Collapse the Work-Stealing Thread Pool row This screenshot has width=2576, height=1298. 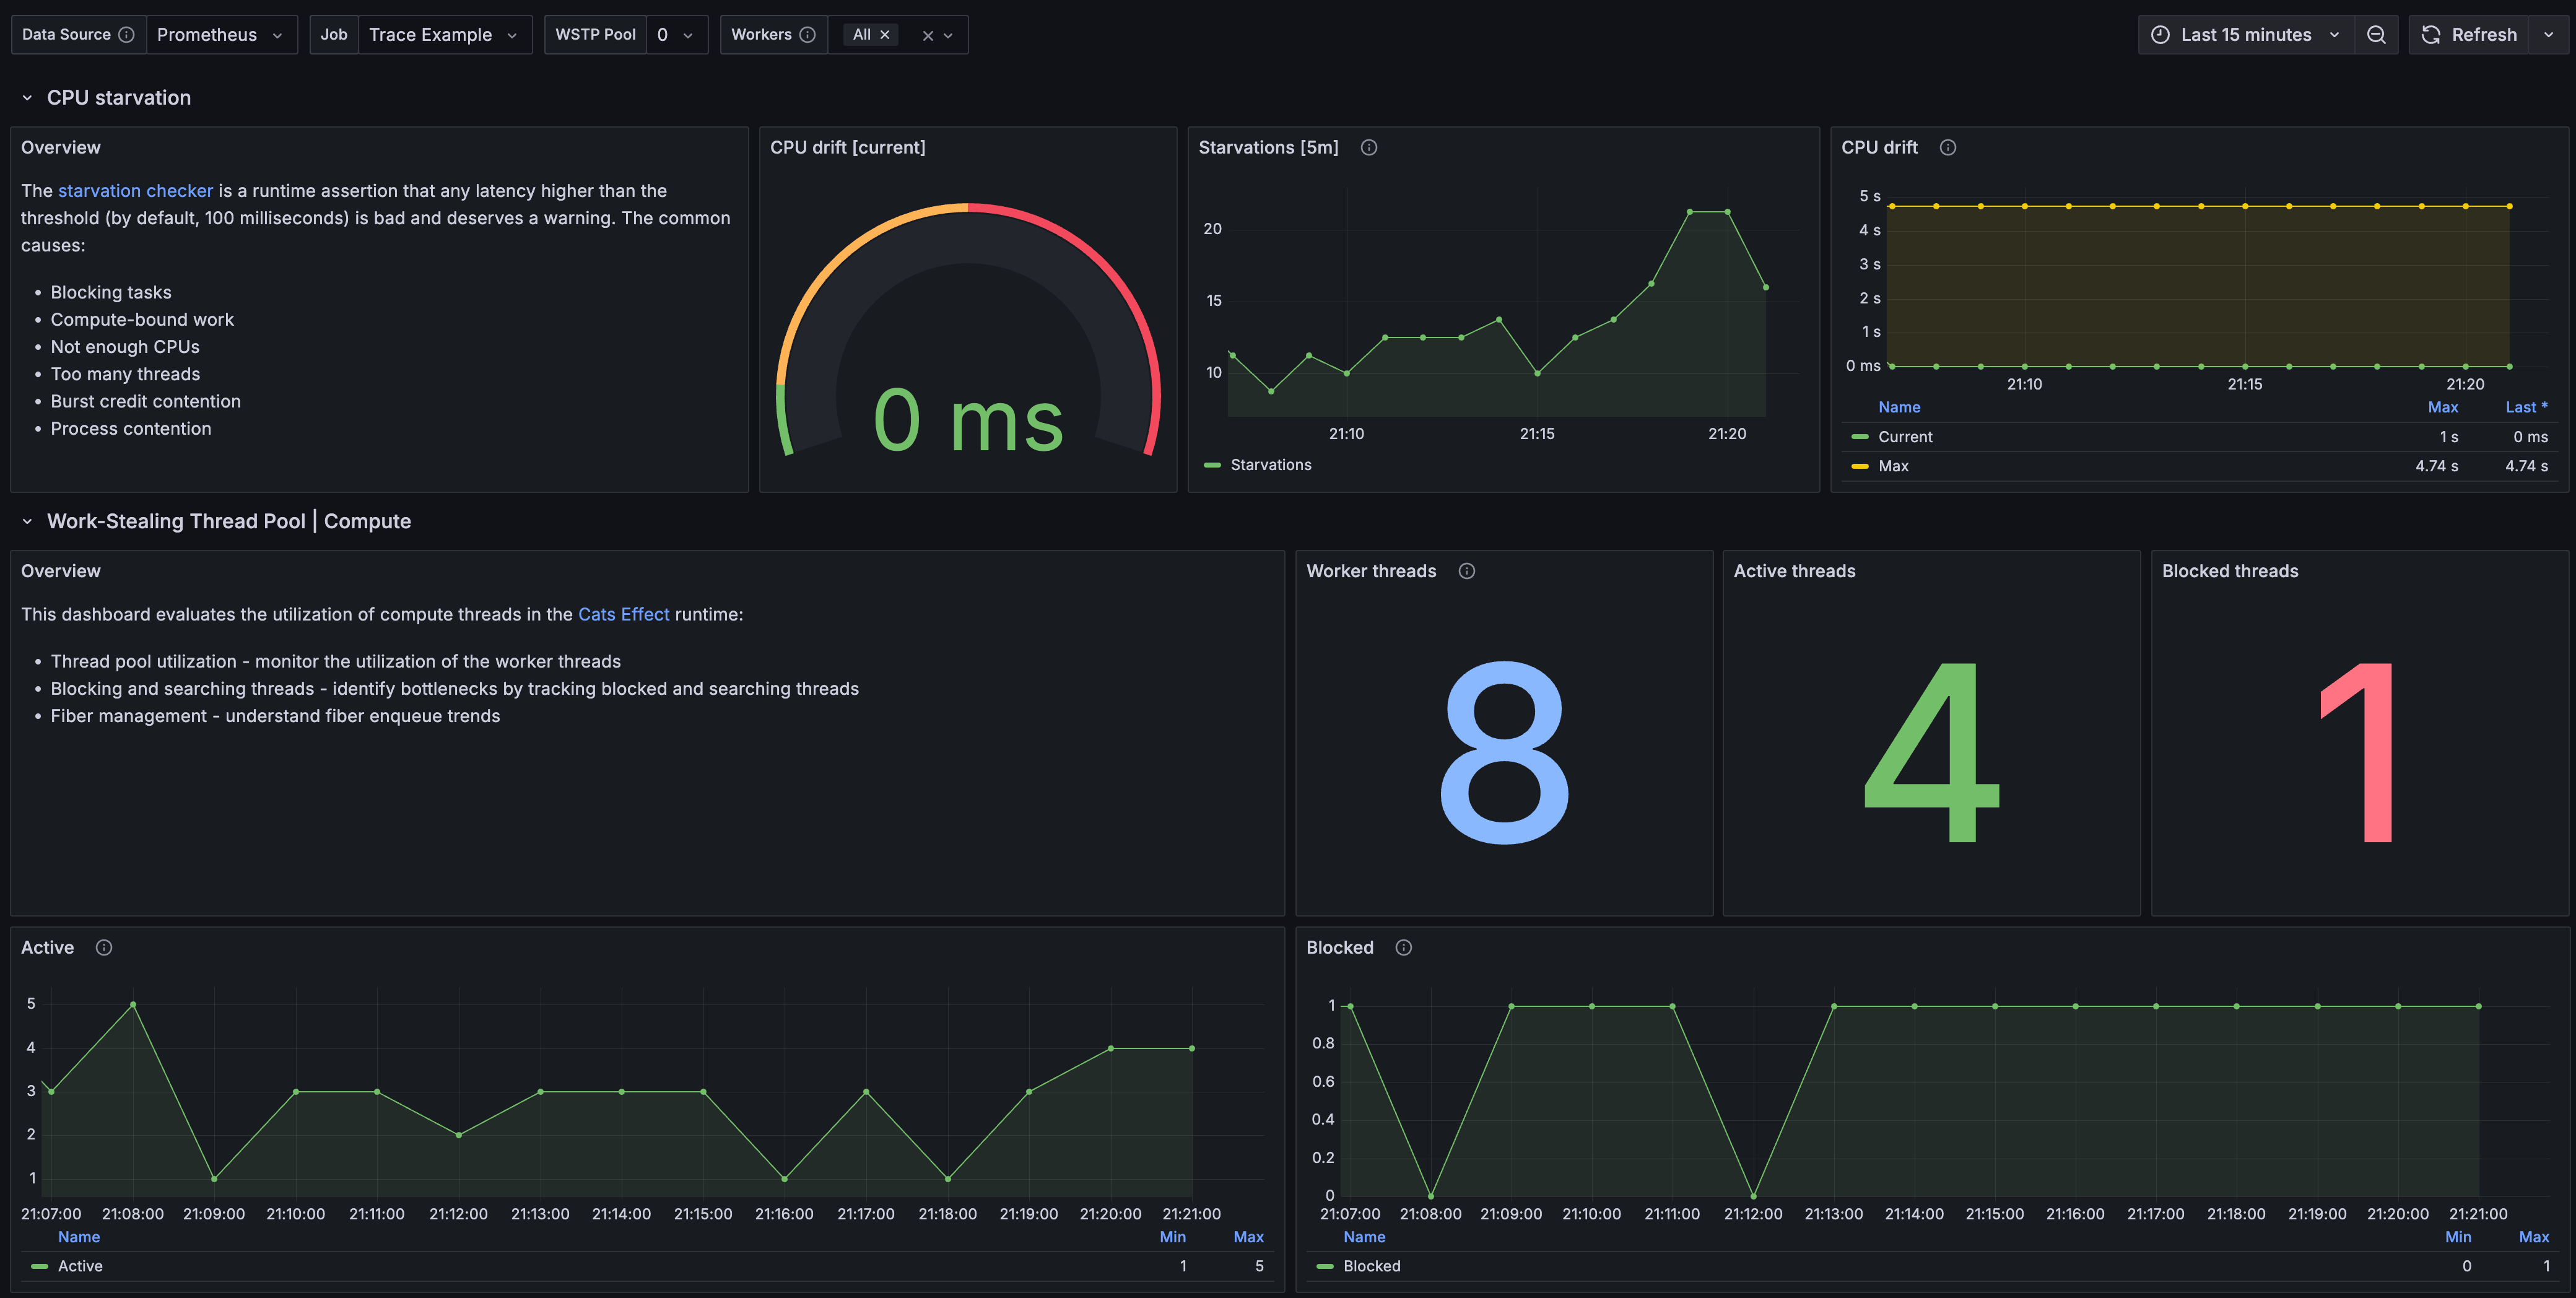[x=27, y=522]
